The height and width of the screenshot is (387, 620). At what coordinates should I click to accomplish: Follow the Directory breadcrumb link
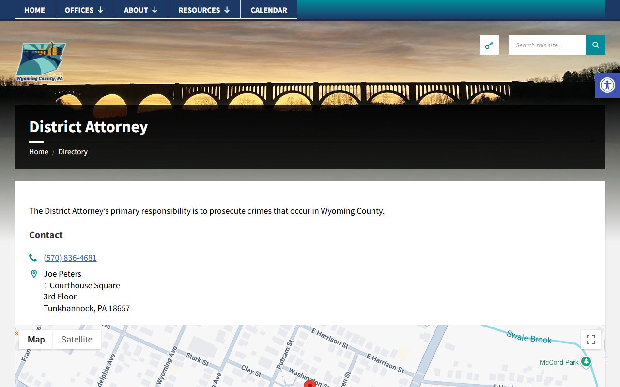coord(73,152)
